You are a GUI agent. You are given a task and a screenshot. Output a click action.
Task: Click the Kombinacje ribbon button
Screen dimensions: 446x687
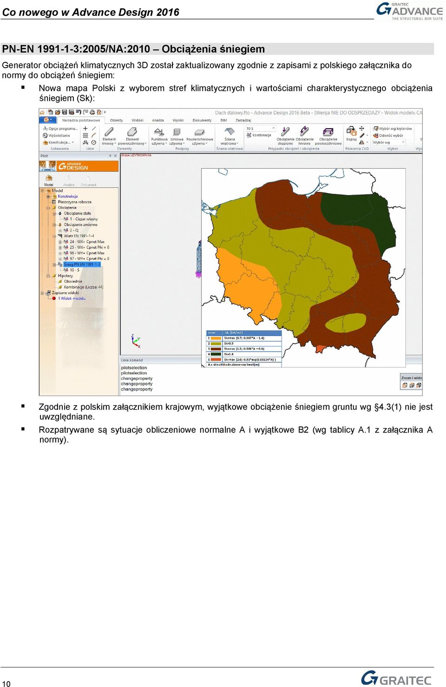point(259,135)
